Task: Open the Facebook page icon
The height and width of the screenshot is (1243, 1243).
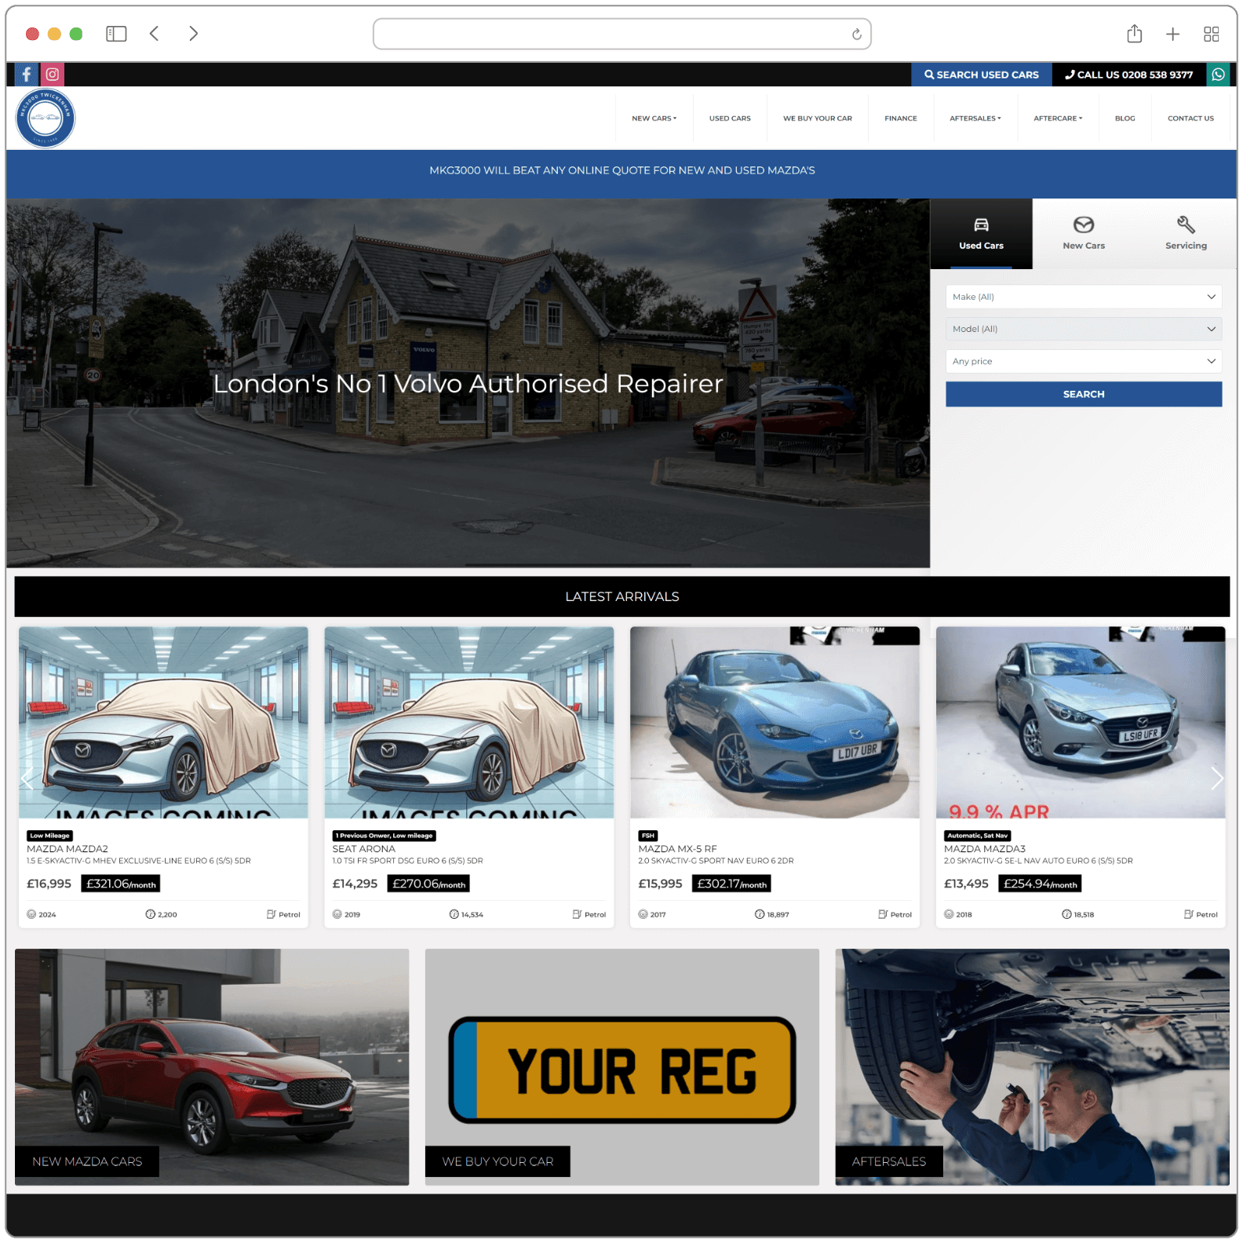Action: point(27,75)
